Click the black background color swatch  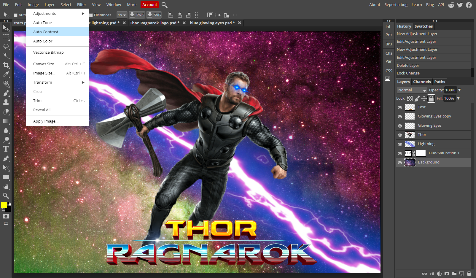click(x=8, y=209)
